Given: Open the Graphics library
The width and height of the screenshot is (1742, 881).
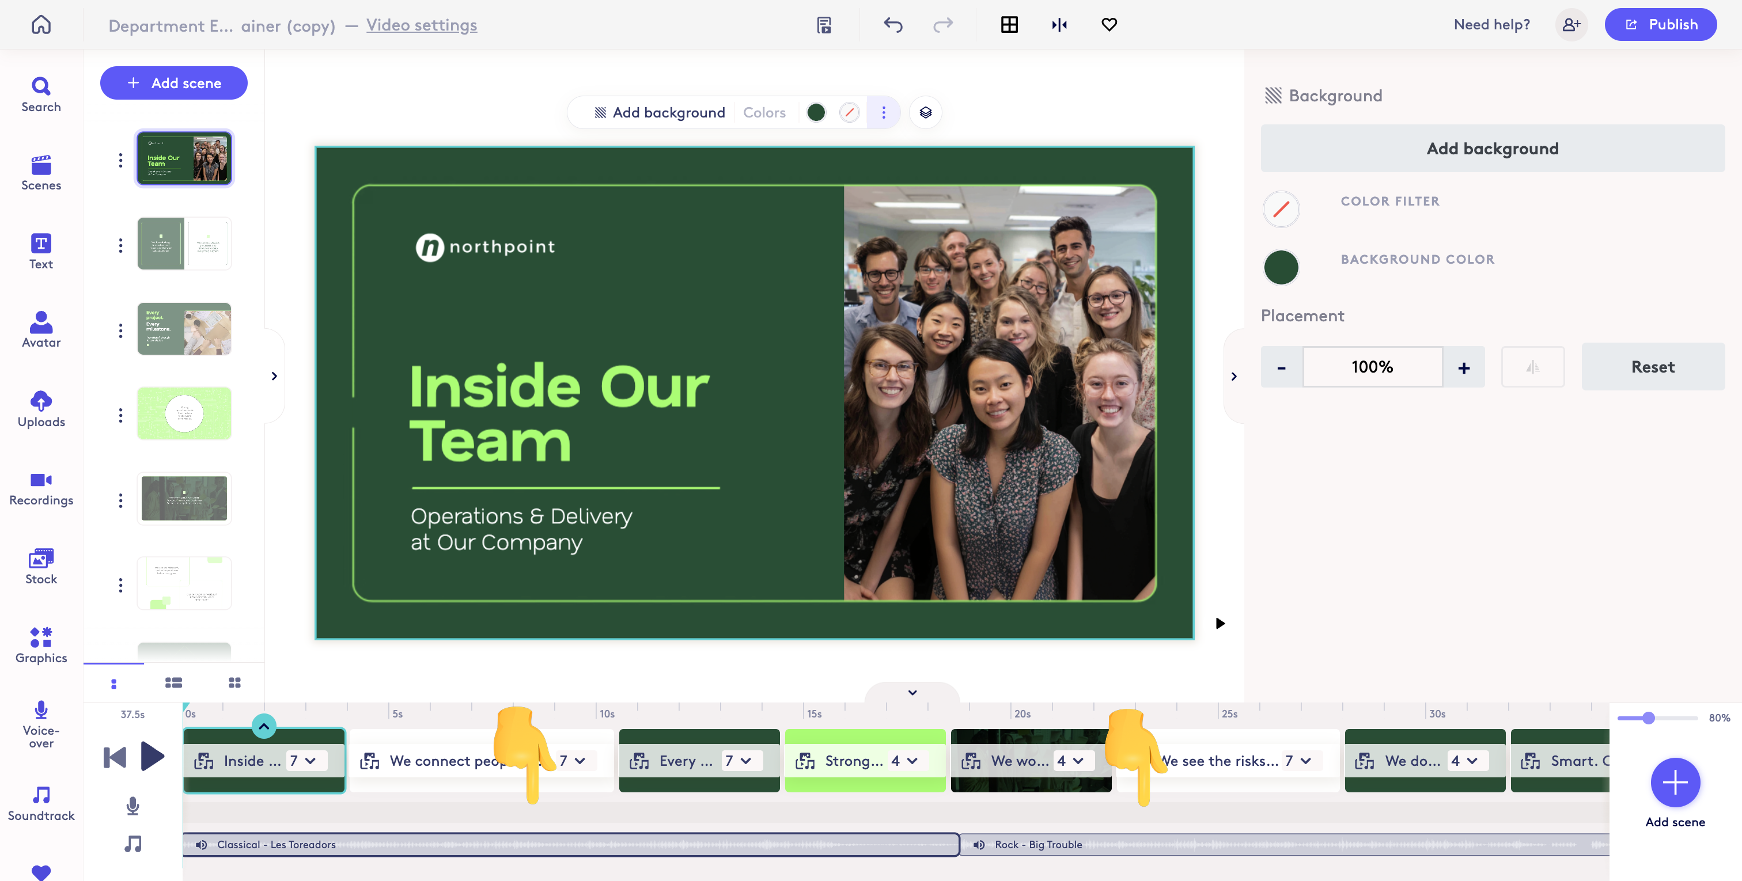Looking at the screenshot, I should 41,645.
